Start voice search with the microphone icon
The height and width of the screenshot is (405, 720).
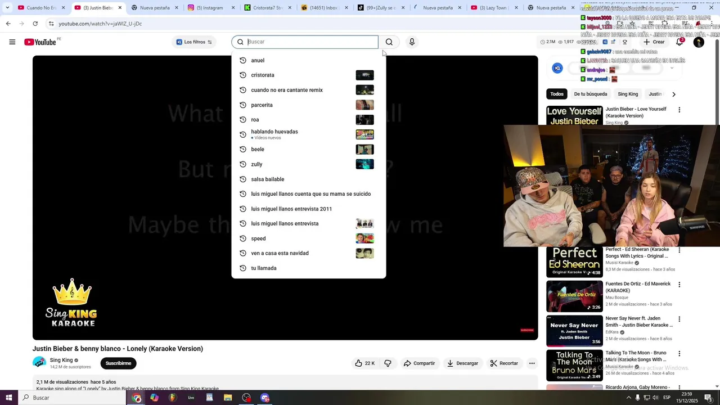tap(412, 42)
